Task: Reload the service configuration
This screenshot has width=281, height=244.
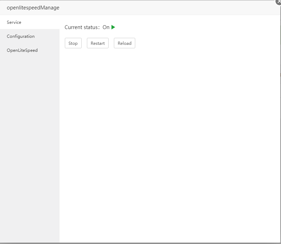Action: pyautogui.click(x=124, y=43)
